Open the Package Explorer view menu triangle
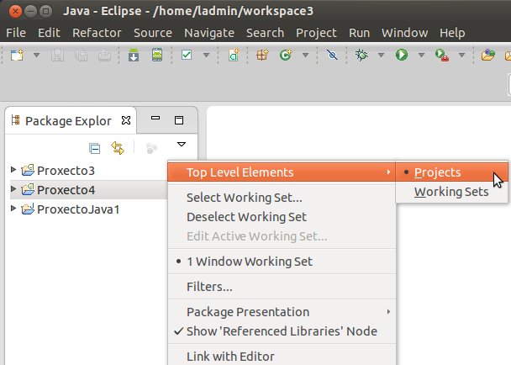 182,144
